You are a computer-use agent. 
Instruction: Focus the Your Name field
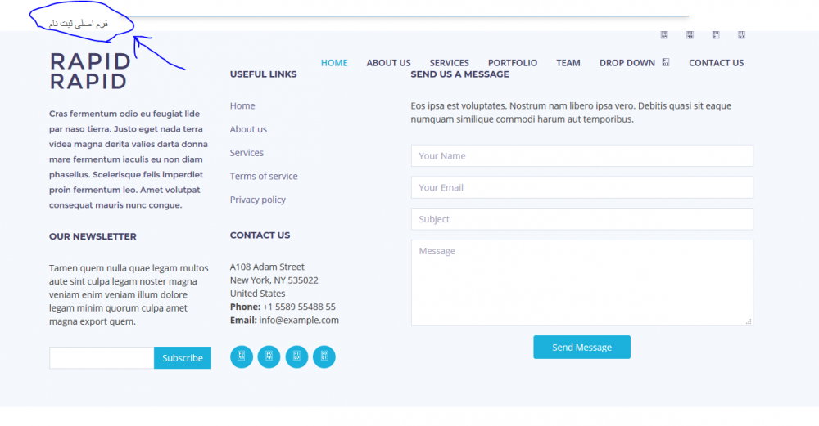point(581,156)
